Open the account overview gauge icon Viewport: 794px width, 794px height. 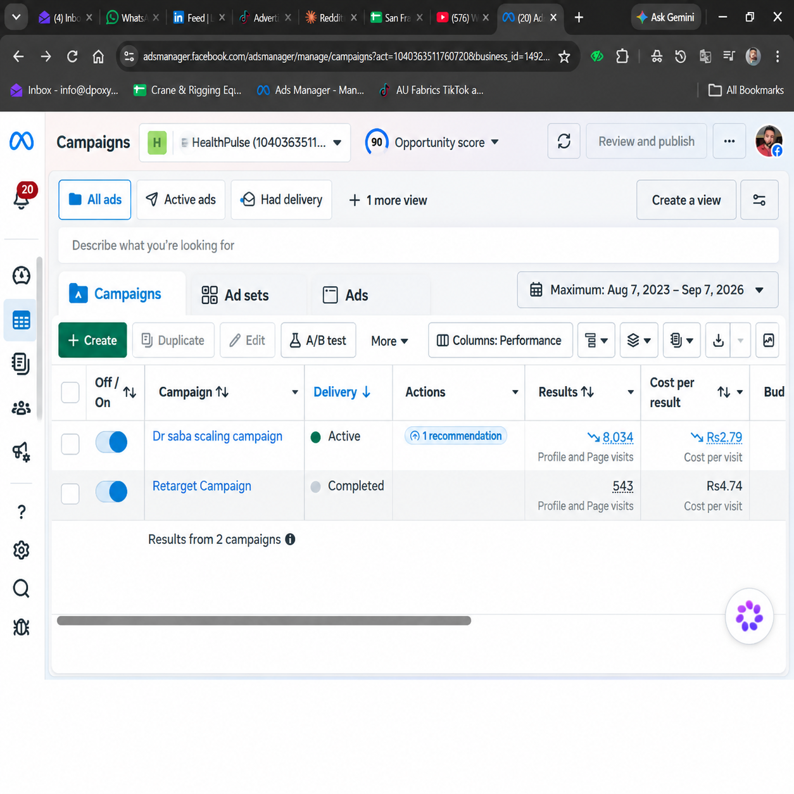tap(22, 275)
